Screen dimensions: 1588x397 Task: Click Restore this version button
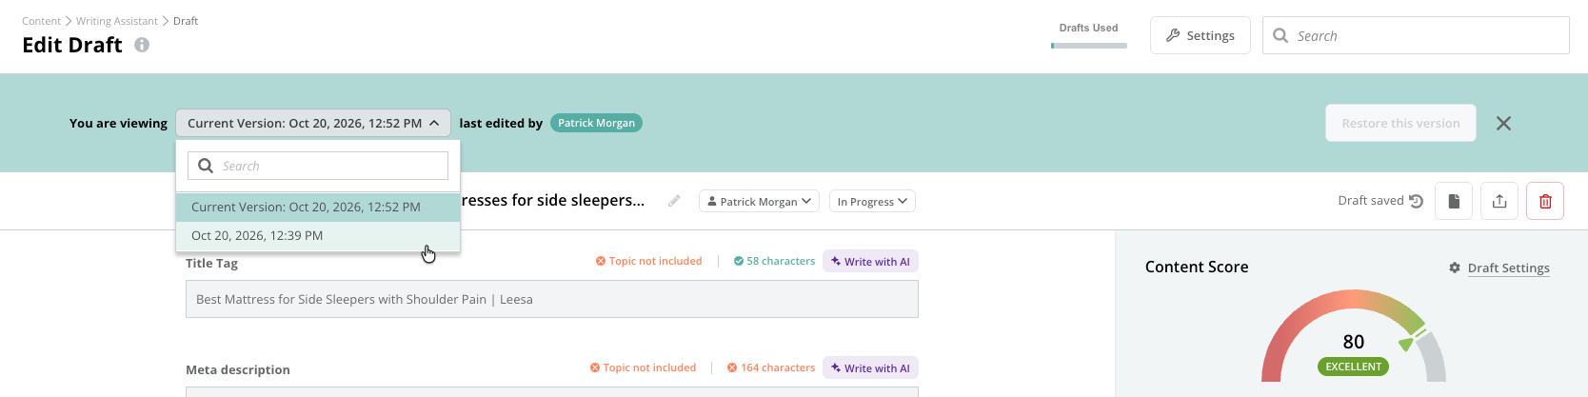pos(1400,123)
